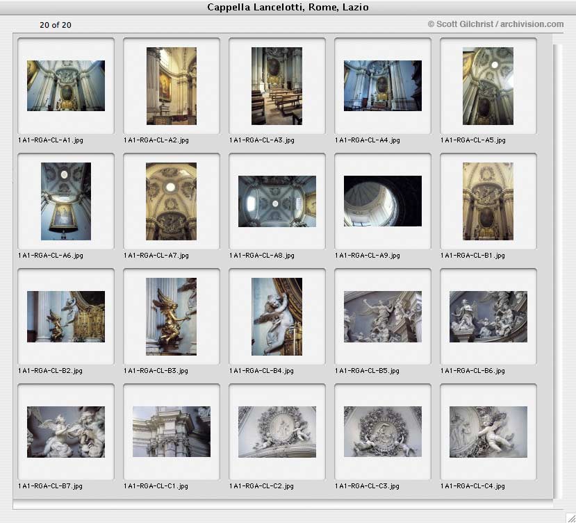Viewport: 576px width, 523px height.
Task: Click thumbnail 1A1-RGA-CL-C1.jpg
Action: coord(172,431)
